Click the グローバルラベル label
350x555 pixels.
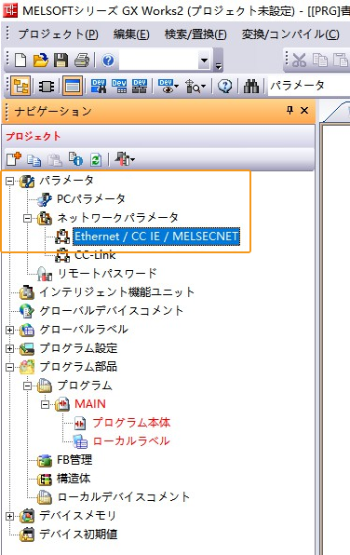[84, 330]
